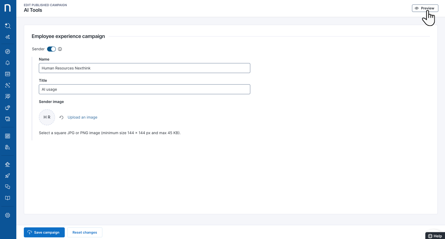Focus the Title field containing AI usage
This screenshot has height=239, width=445.
pyautogui.click(x=144, y=89)
